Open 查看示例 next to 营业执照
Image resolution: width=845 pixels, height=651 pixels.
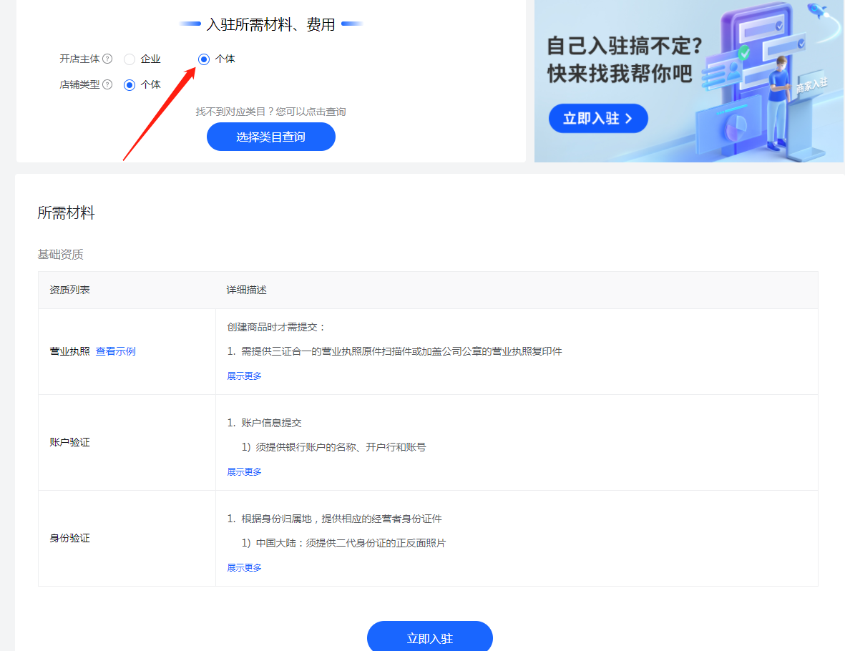point(115,351)
